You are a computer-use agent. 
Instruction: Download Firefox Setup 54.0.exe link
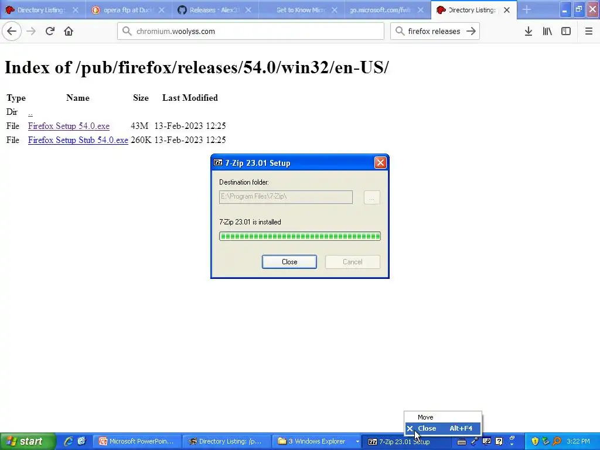click(x=69, y=126)
